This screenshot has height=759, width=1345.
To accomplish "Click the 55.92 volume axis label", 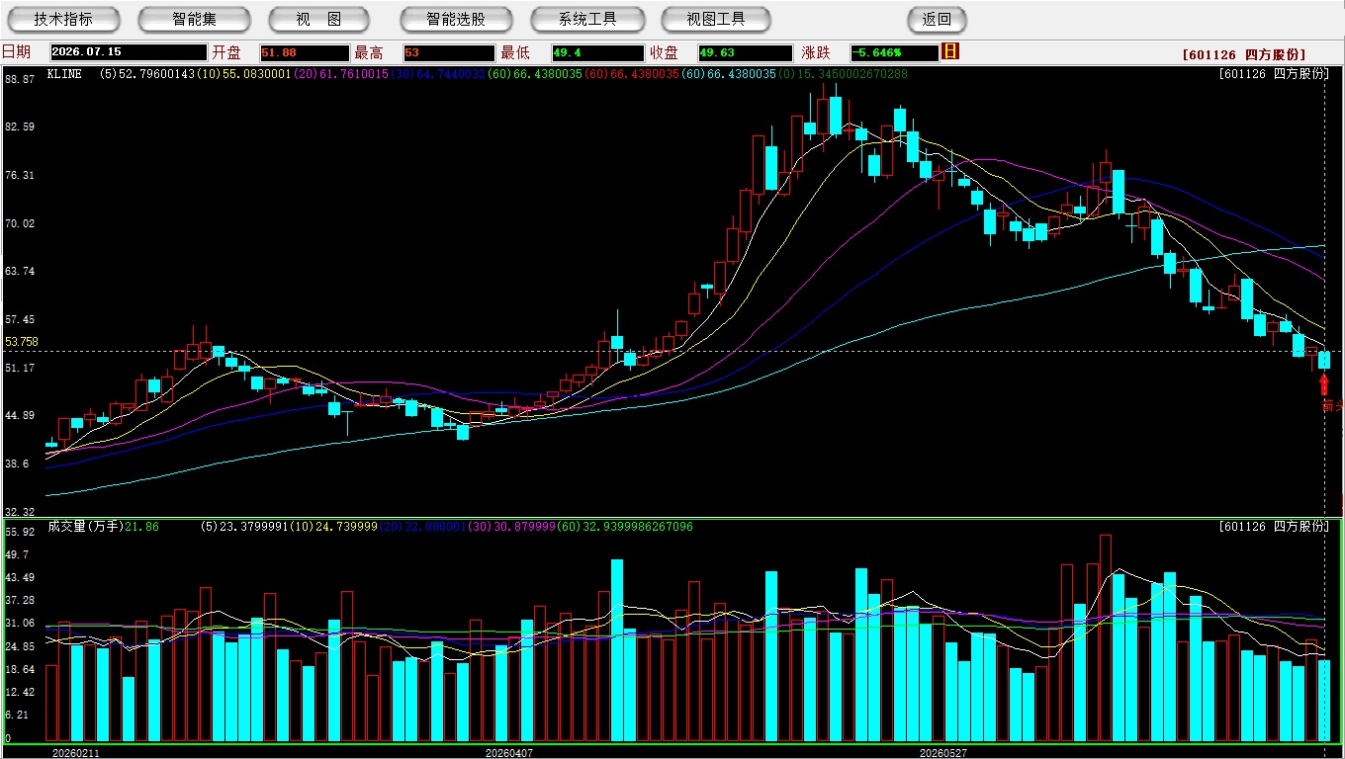I will coord(20,532).
